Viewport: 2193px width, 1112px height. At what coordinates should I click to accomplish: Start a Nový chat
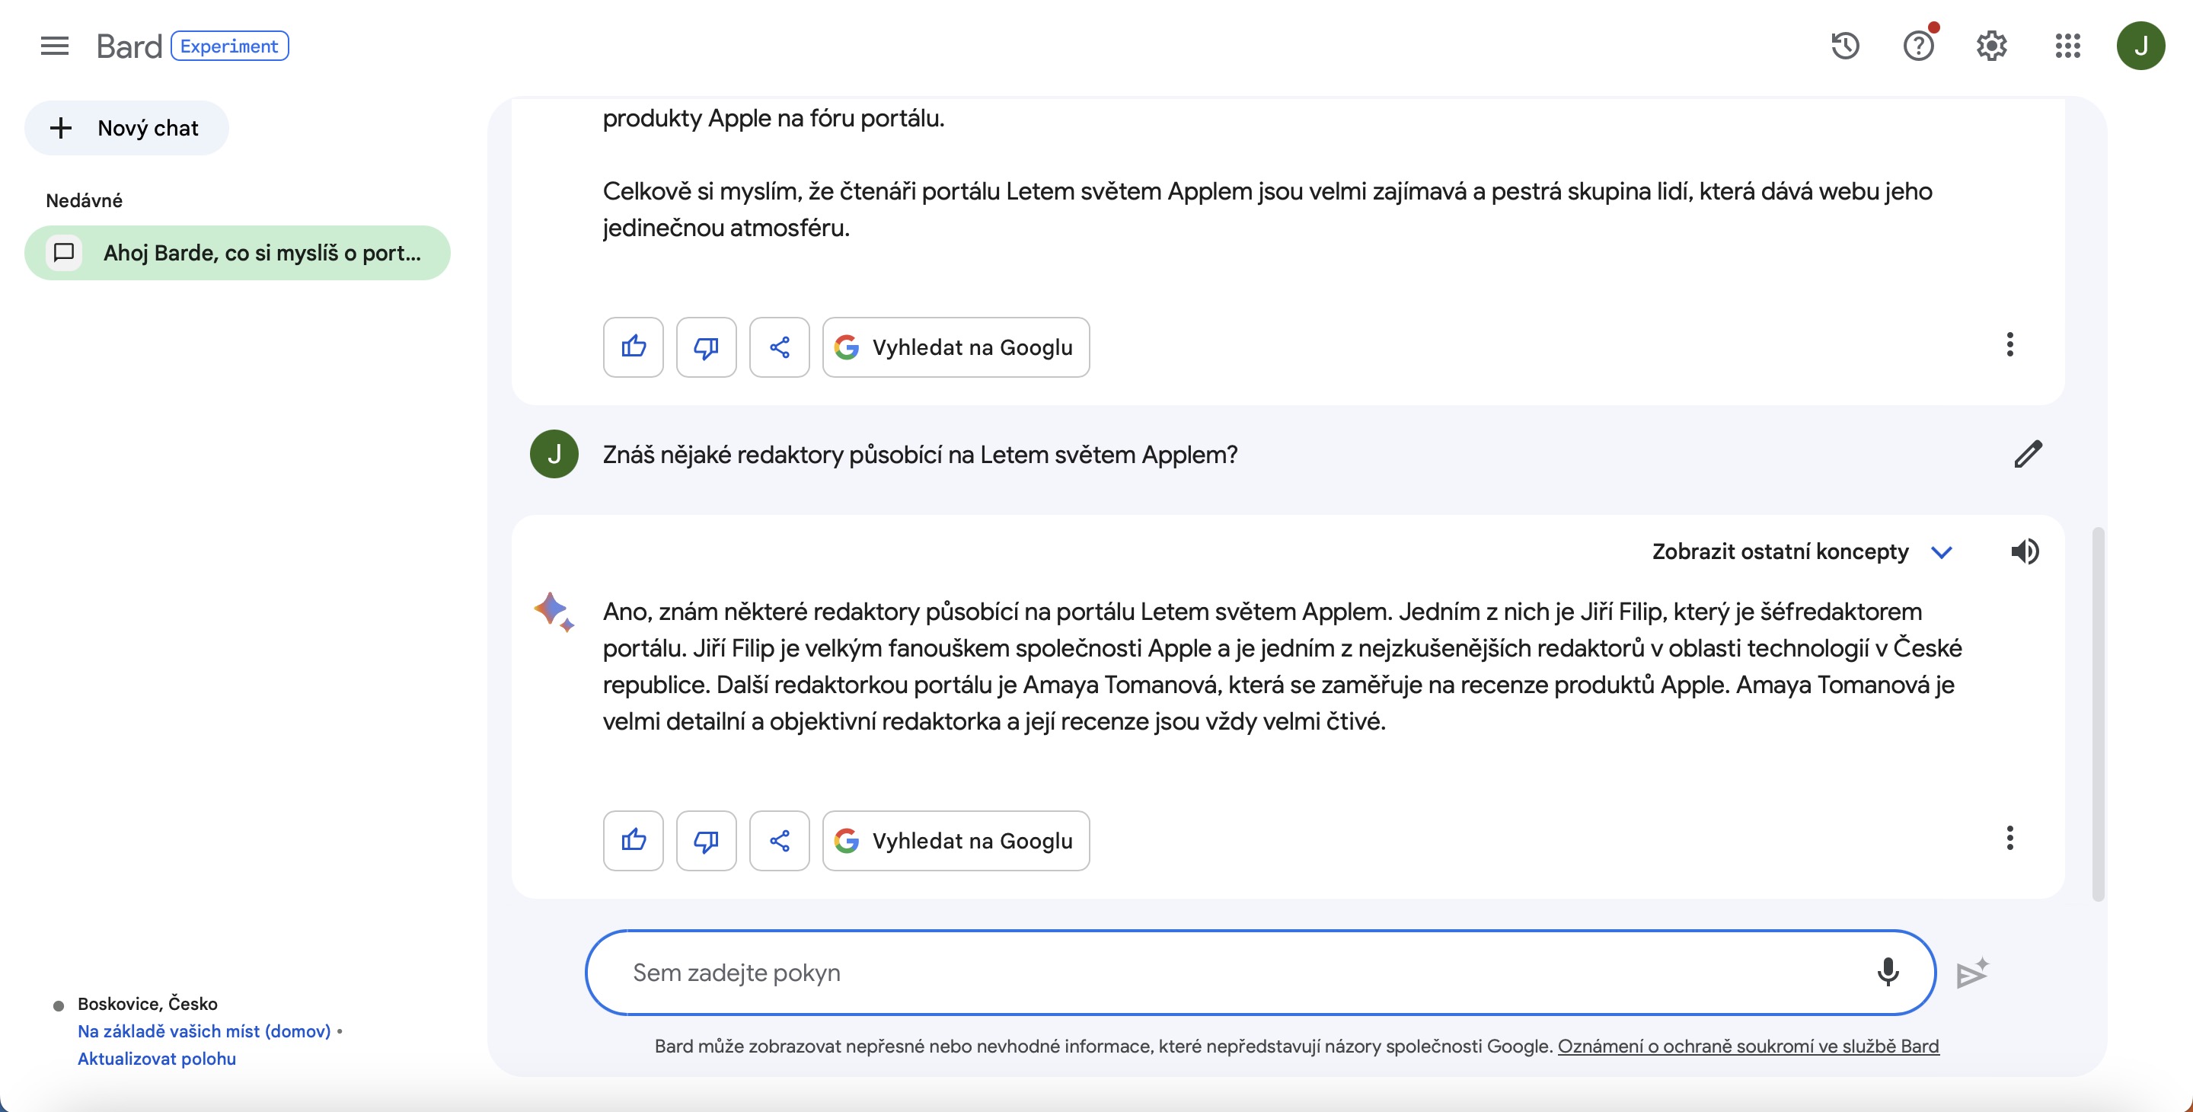tap(127, 129)
